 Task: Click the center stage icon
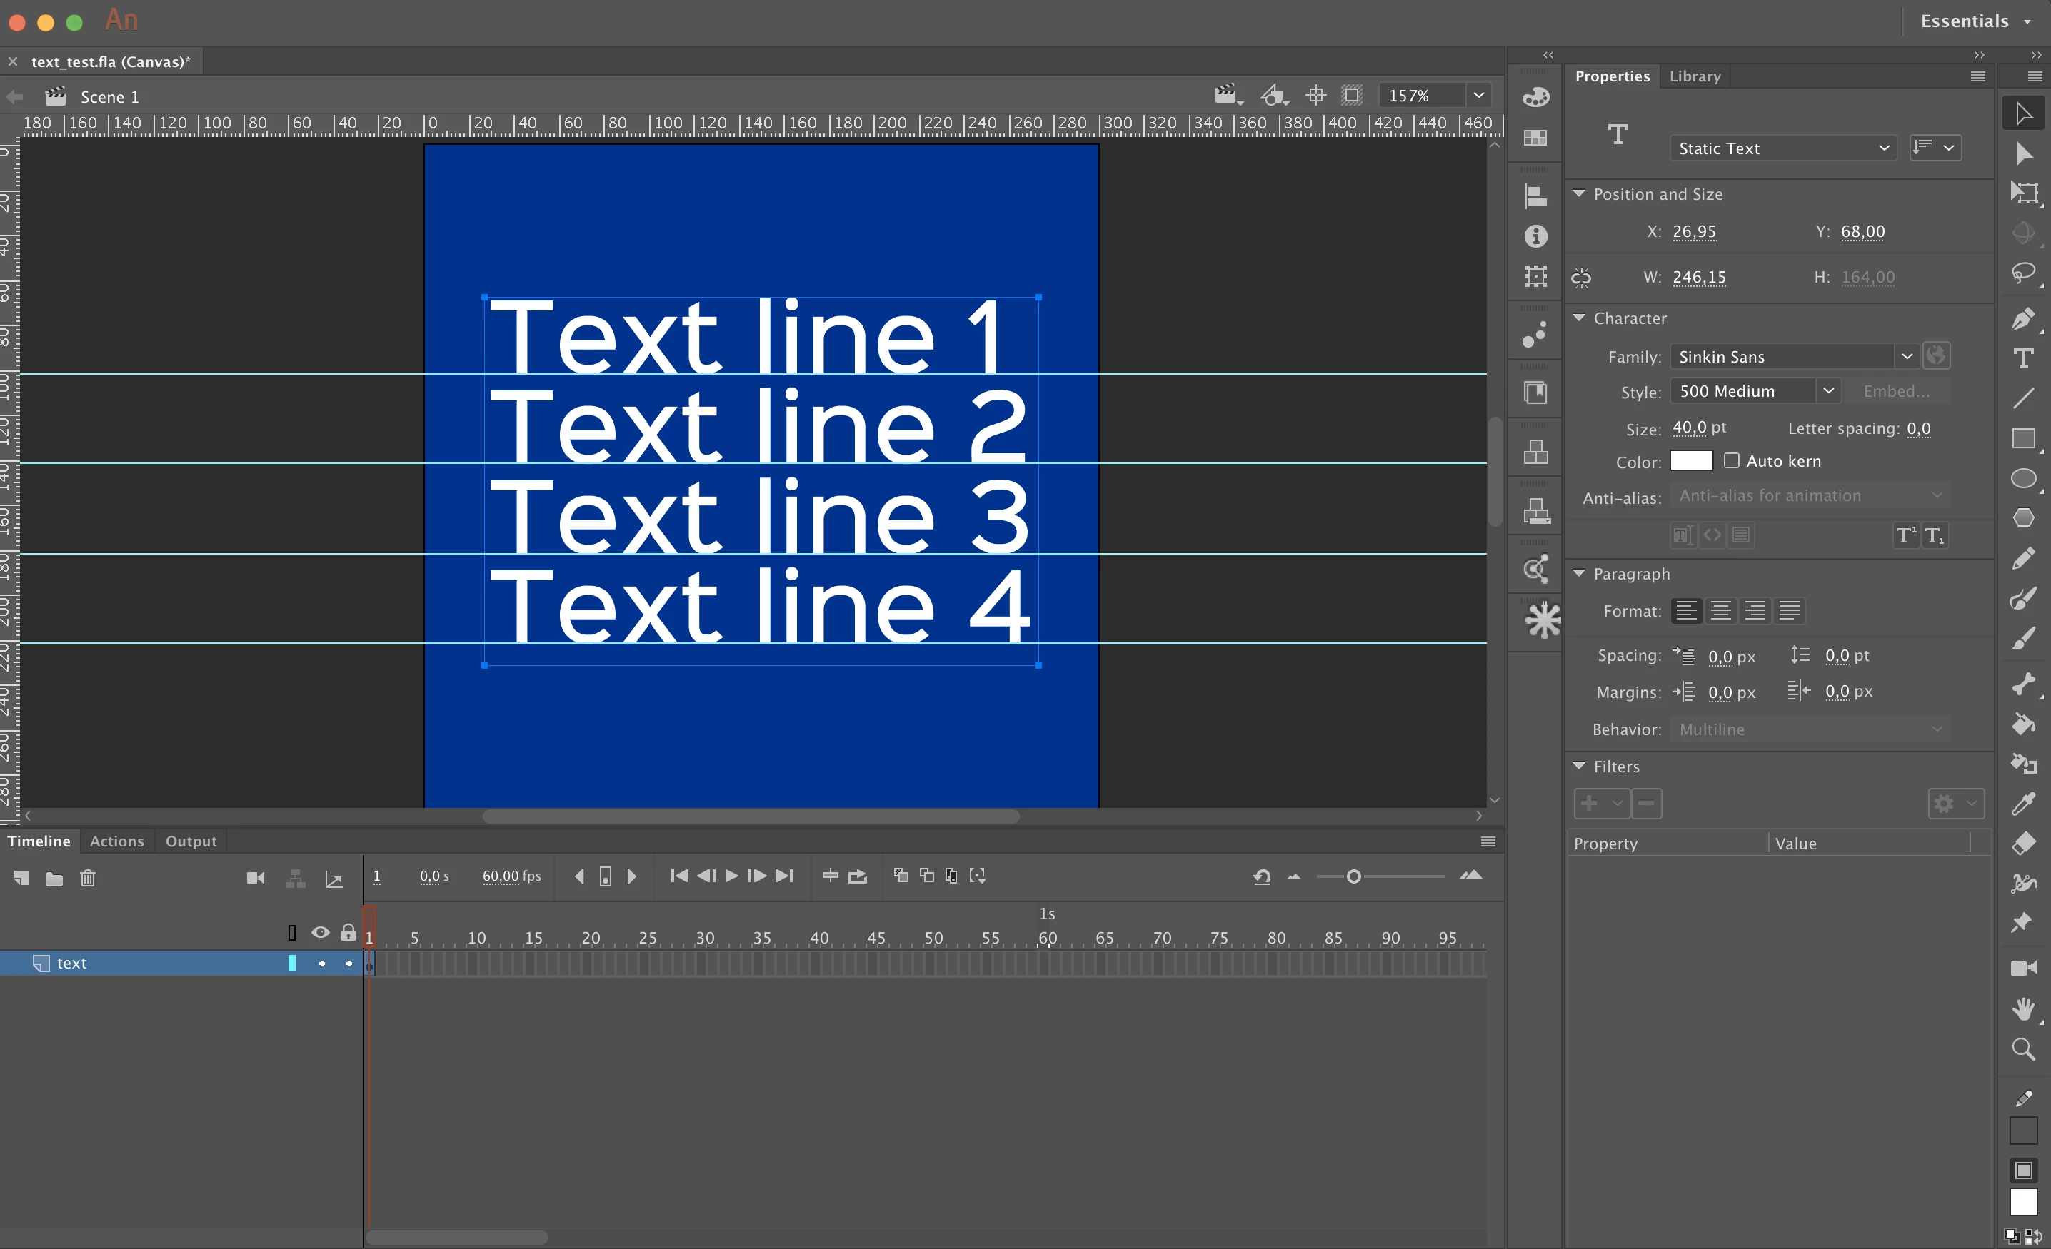click(x=1315, y=96)
